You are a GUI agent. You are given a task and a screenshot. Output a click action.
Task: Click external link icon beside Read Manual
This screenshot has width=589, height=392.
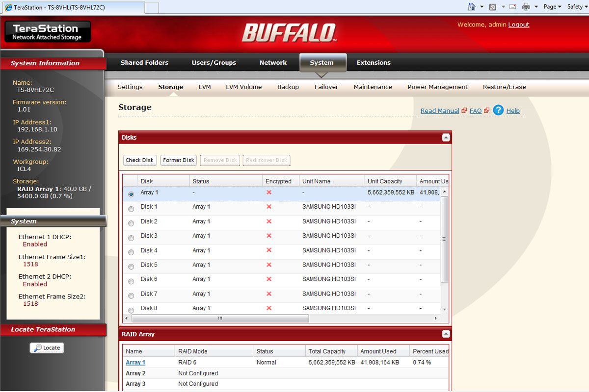point(464,111)
